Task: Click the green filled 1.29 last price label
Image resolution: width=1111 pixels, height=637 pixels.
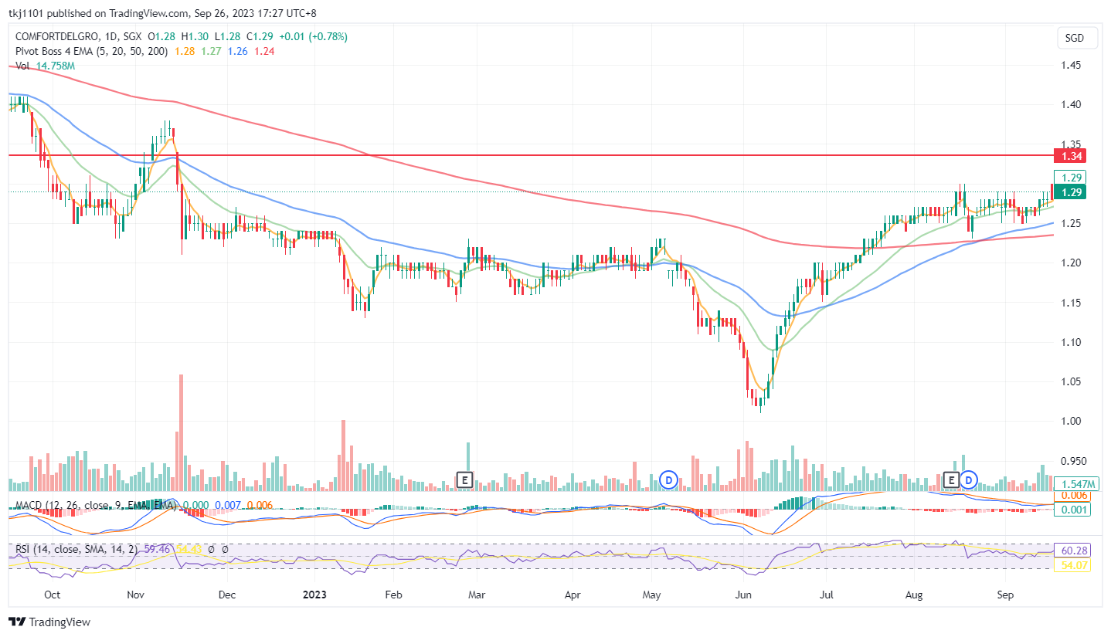Action: click(x=1071, y=192)
